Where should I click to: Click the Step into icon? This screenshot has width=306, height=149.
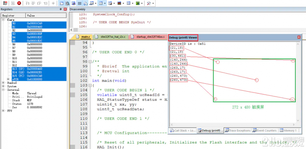coord(28,3)
